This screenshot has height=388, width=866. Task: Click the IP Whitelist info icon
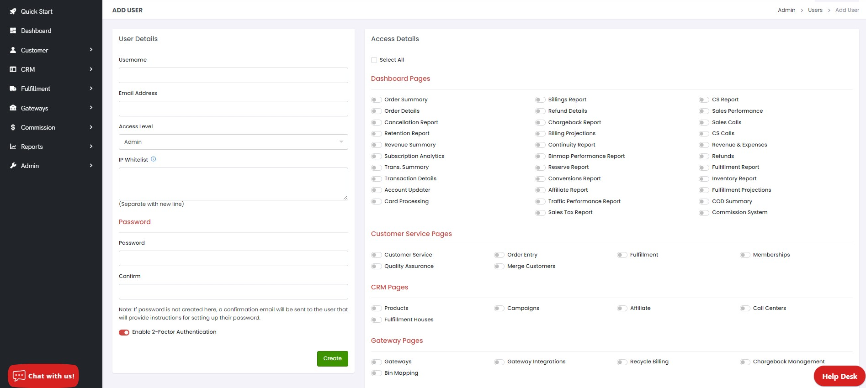click(154, 159)
